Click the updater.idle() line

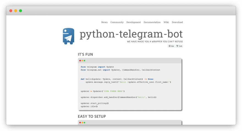89,106
